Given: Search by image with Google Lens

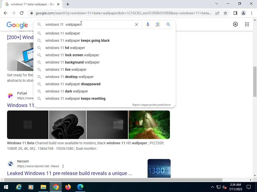Looking at the screenshot, I should (x=158, y=24).
